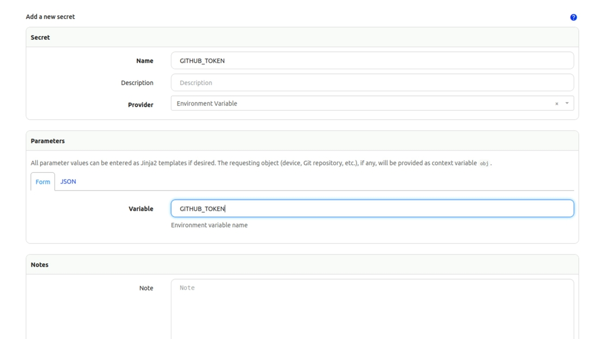Viewport: 607px width, 339px height.
Task: Click the Name field label
Action: pyautogui.click(x=145, y=61)
